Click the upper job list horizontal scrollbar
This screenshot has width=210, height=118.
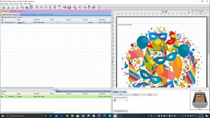(x=28, y=88)
